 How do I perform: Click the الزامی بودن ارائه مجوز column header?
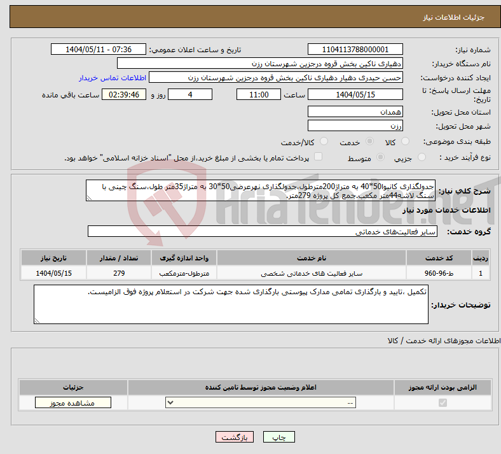tap(443, 387)
